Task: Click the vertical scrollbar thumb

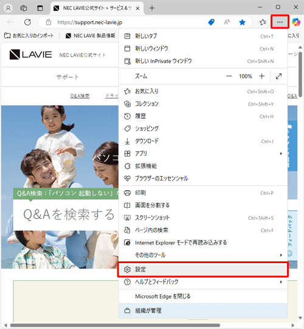Action: coord(300,74)
